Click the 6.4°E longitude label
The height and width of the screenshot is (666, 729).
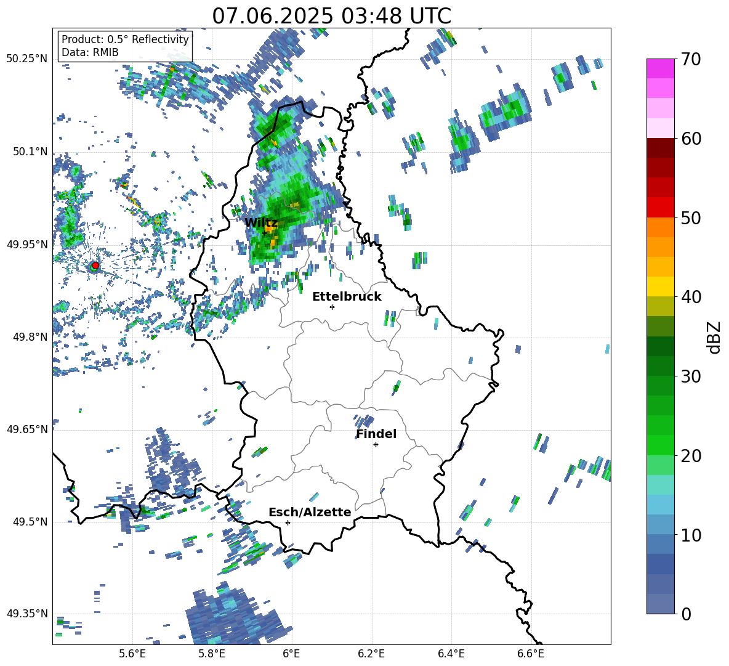[x=451, y=654]
